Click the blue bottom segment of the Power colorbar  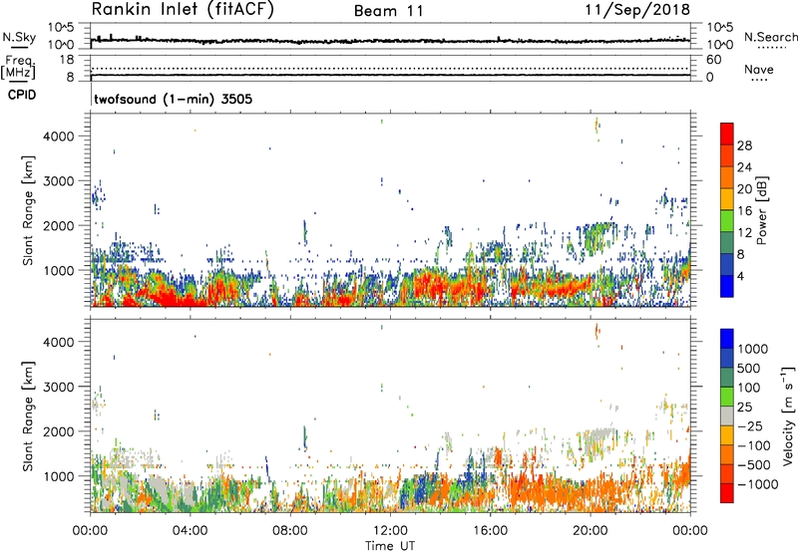[x=727, y=286]
